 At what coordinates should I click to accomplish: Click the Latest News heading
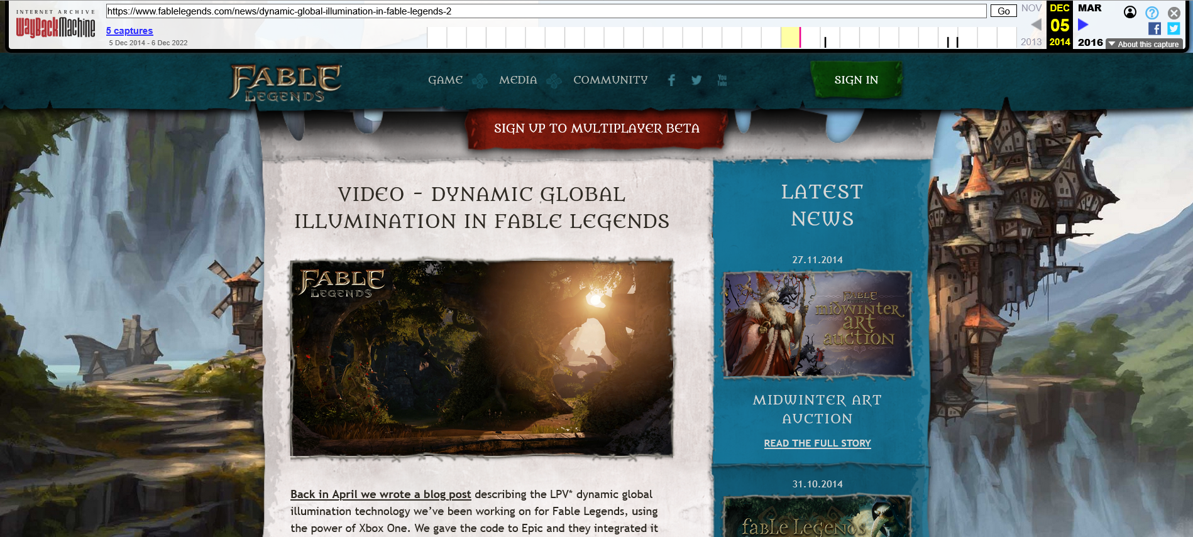(x=822, y=205)
